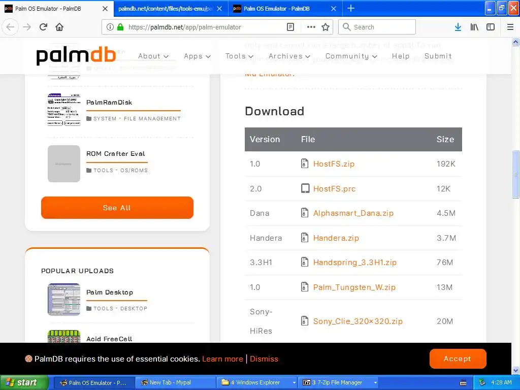Image resolution: width=520 pixels, height=390 pixels.
Task: Bookmark this page with the star icon
Action: 326,27
